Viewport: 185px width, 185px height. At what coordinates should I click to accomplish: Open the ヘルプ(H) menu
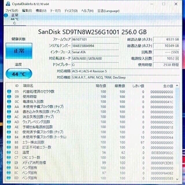click(x=87, y=11)
